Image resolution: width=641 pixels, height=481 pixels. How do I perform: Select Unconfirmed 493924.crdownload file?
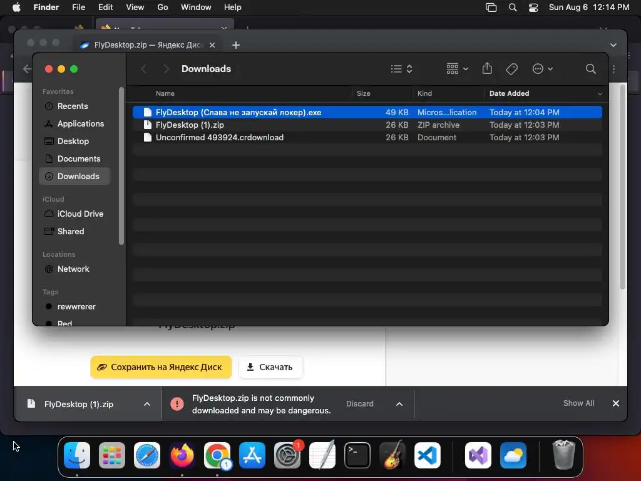367,137
